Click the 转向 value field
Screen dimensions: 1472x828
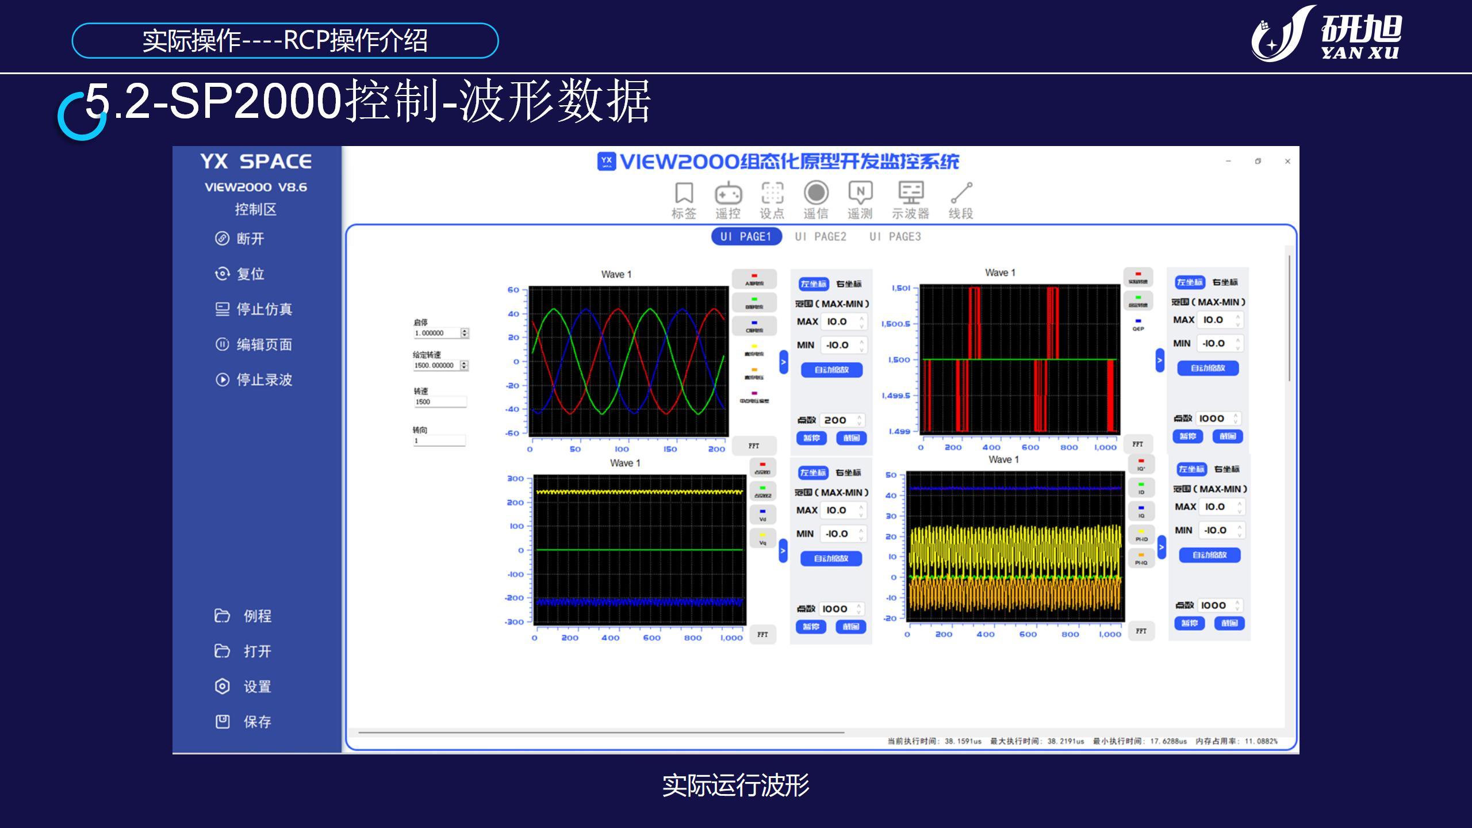point(439,441)
